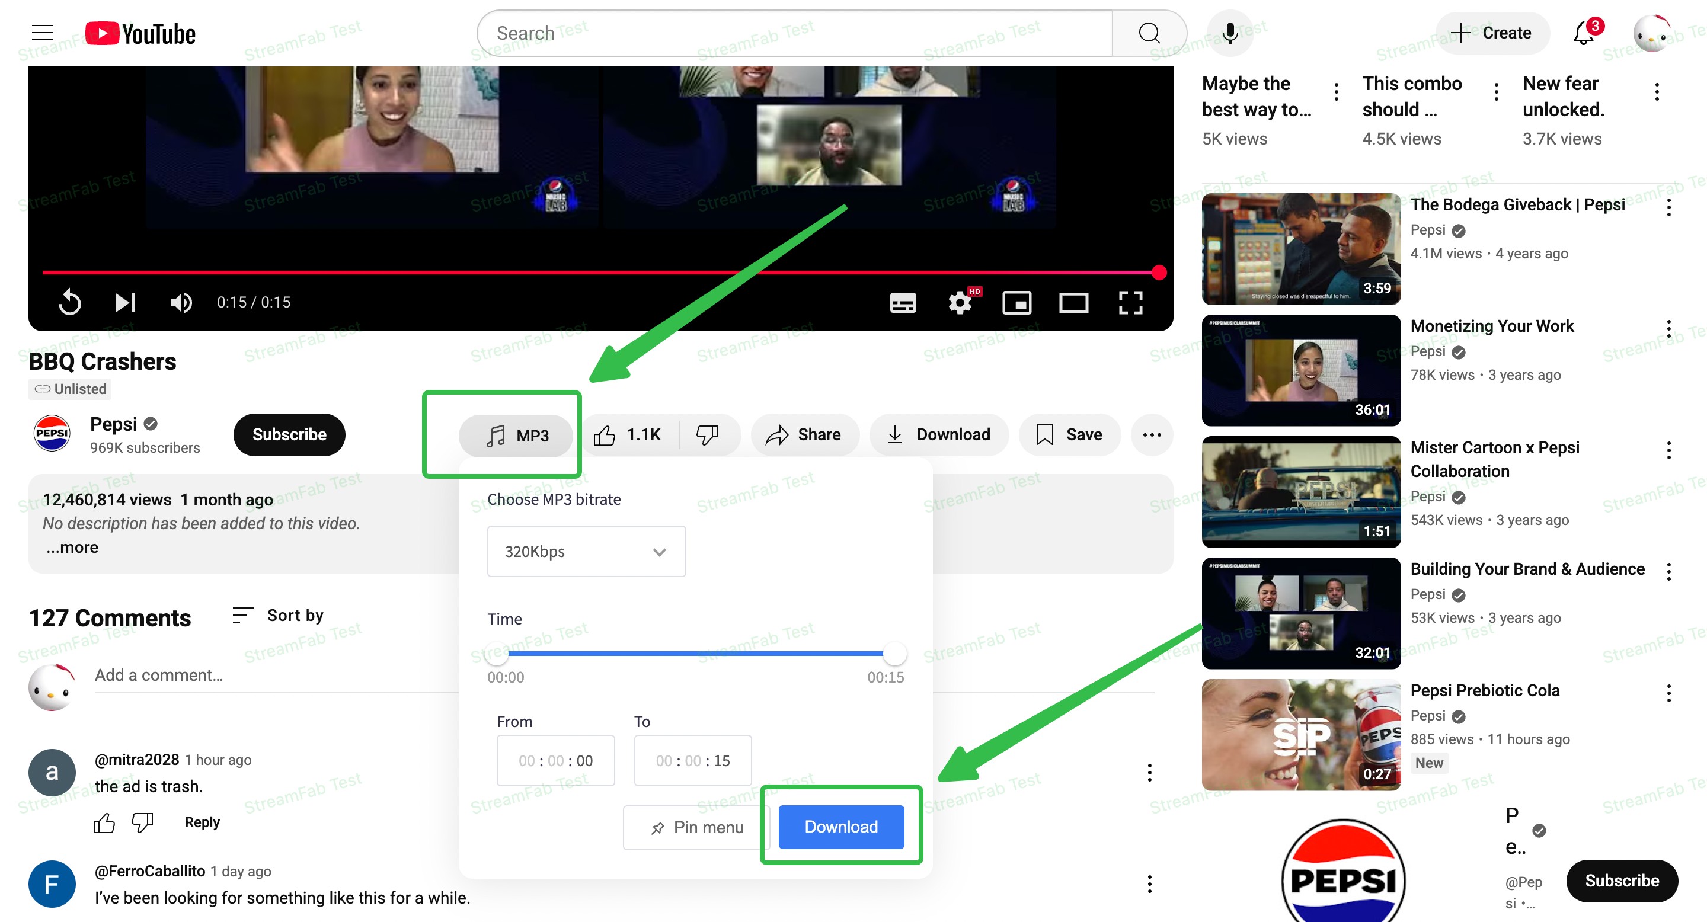Share the video
1707x922 pixels.
[804, 435]
